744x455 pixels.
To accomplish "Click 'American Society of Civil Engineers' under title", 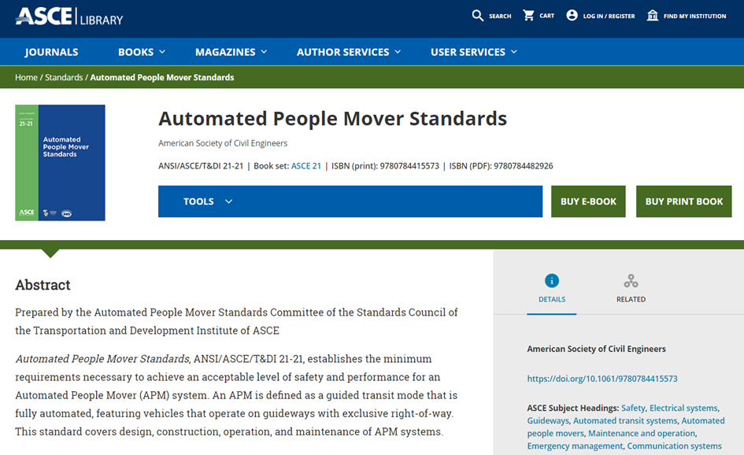I will click(223, 143).
